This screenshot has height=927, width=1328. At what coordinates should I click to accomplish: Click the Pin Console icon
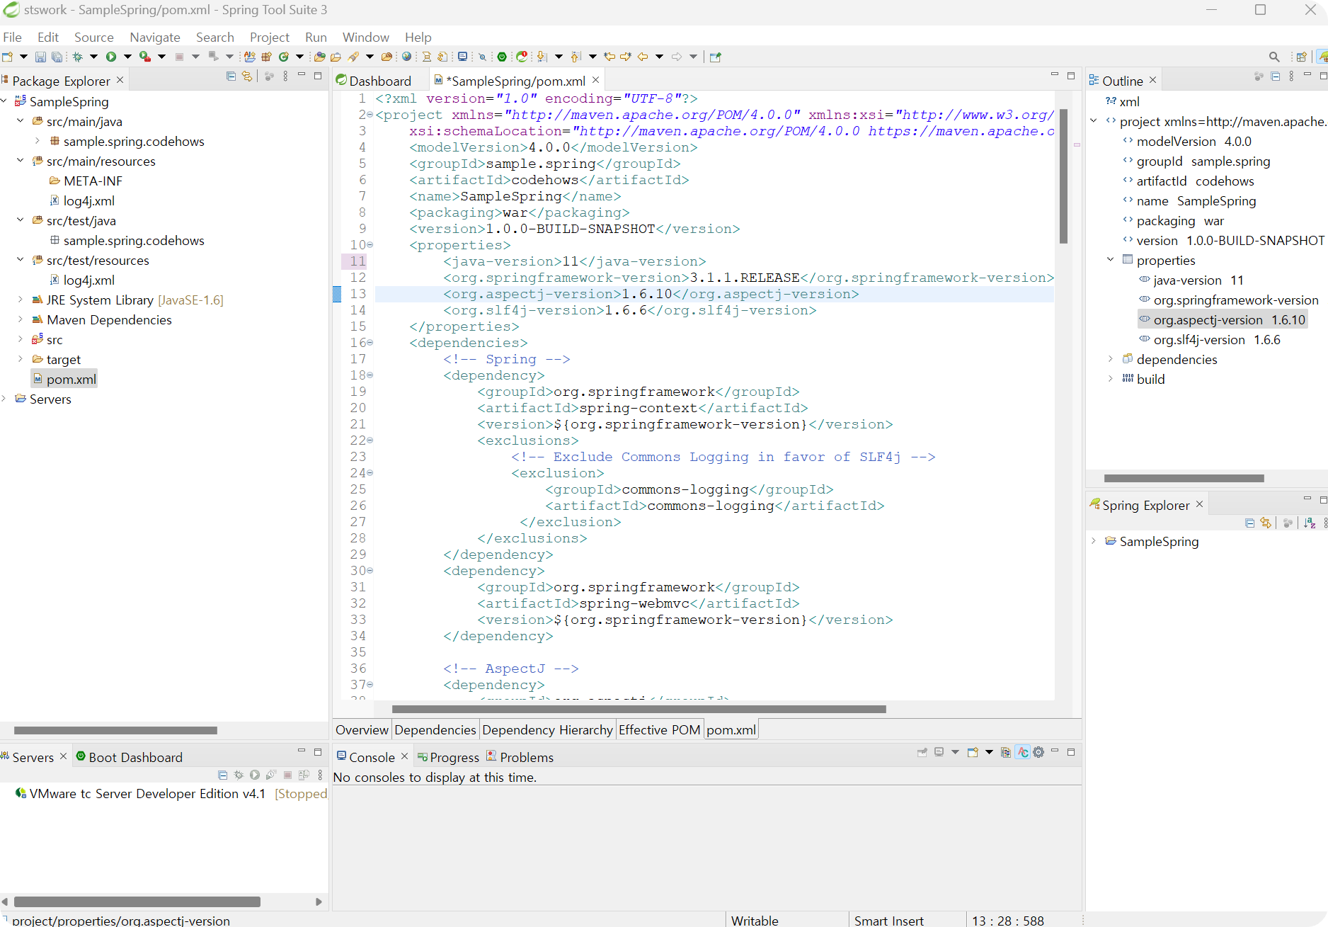922,753
